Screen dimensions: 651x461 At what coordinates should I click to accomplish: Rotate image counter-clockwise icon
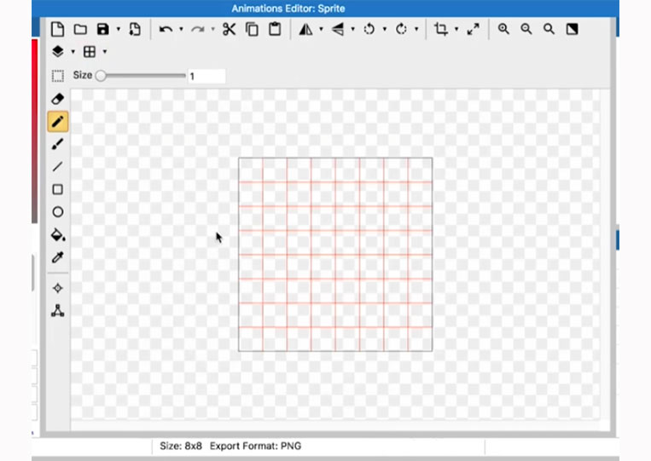pyautogui.click(x=369, y=30)
